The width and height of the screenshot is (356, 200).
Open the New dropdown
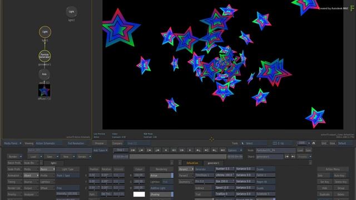pos(68,157)
